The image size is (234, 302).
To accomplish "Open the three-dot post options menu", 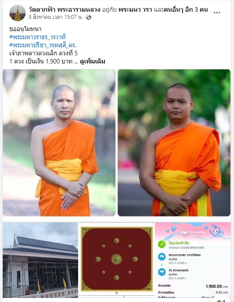I will [216, 13].
